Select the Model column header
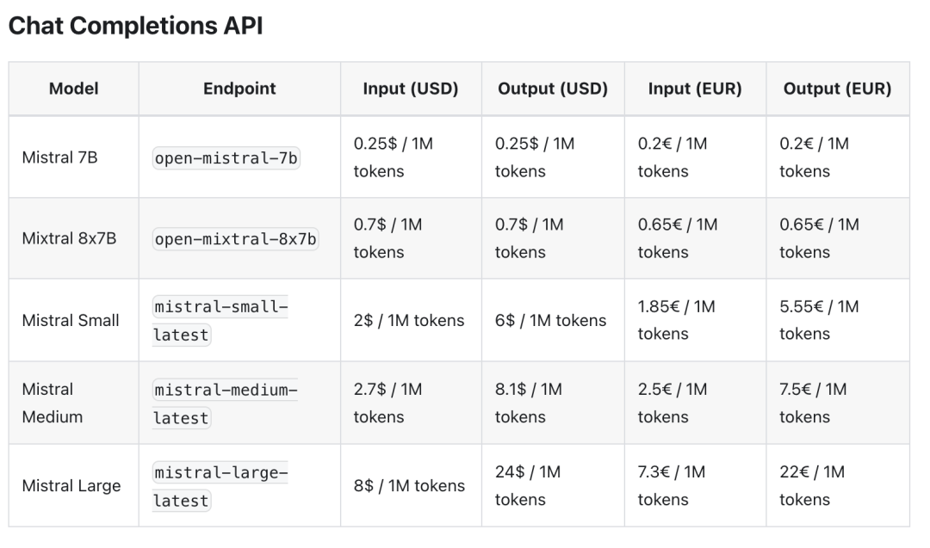This screenshot has height=548, width=930. (x=73, y=89)
